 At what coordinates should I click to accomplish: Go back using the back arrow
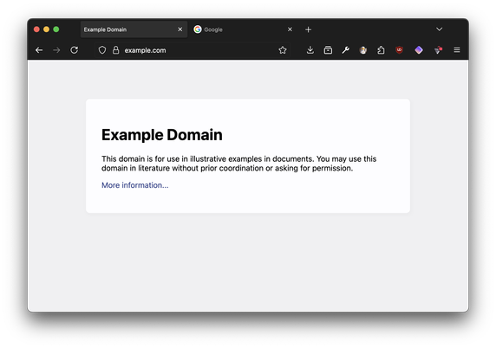coord(39,50)
